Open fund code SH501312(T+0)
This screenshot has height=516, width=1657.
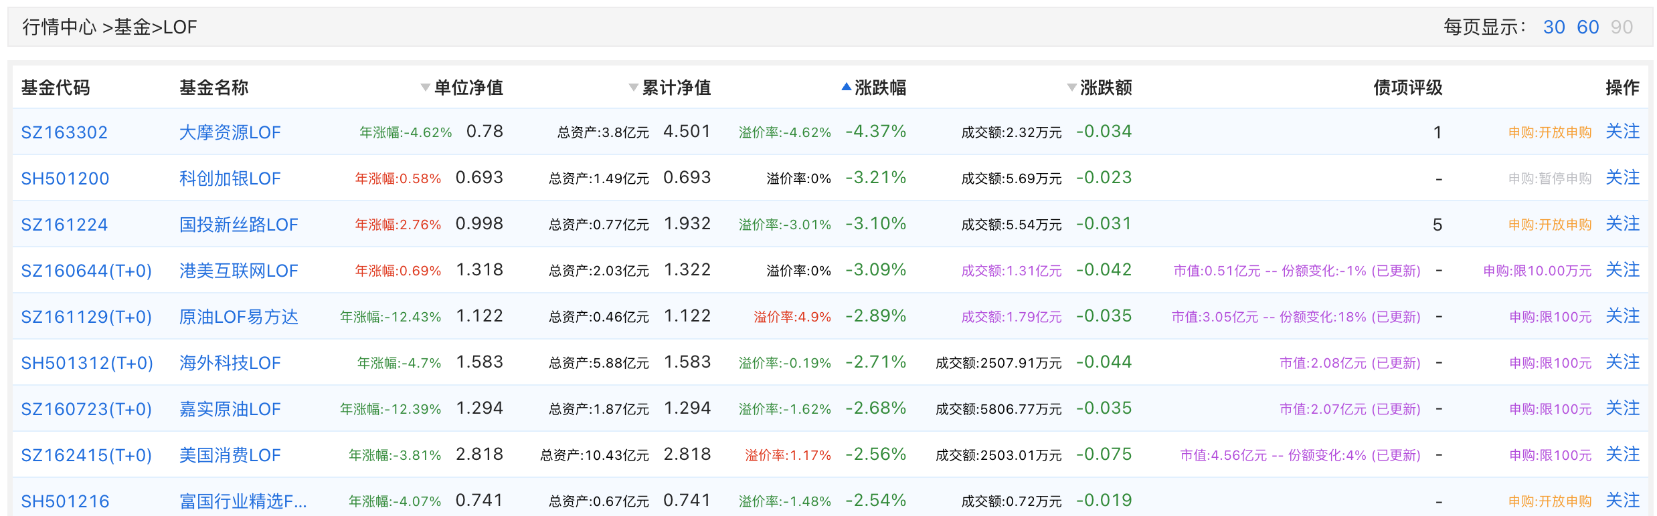87,363
